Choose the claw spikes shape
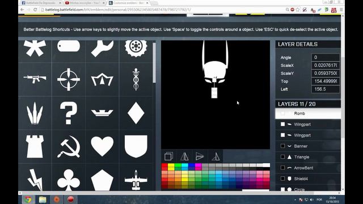 click(x=35, y=113)
